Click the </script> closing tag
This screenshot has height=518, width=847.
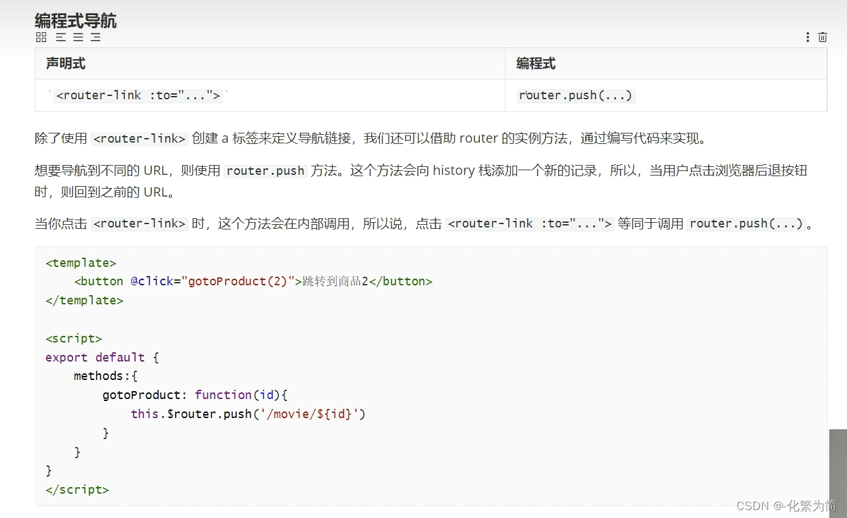click(77, 490)
